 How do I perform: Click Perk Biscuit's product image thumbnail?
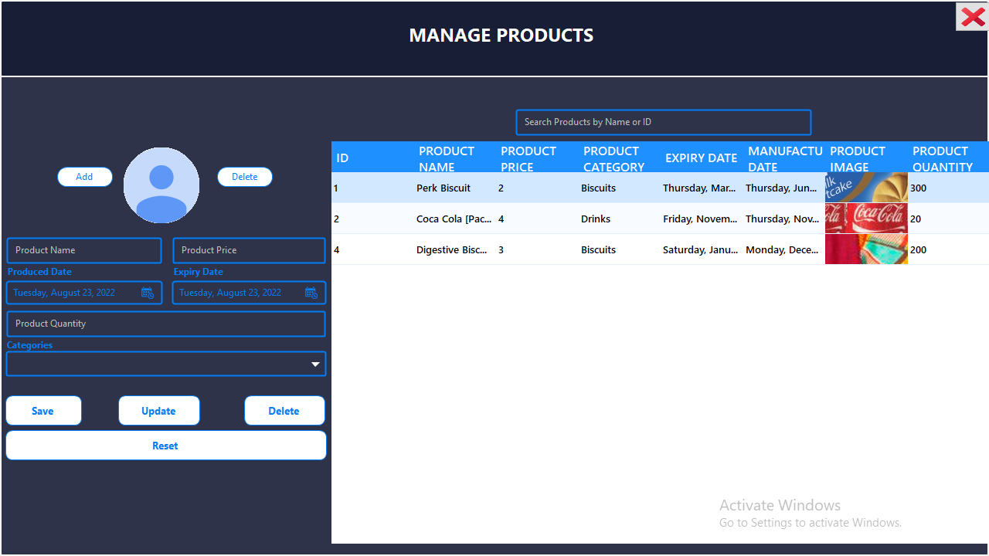point(866,188)
